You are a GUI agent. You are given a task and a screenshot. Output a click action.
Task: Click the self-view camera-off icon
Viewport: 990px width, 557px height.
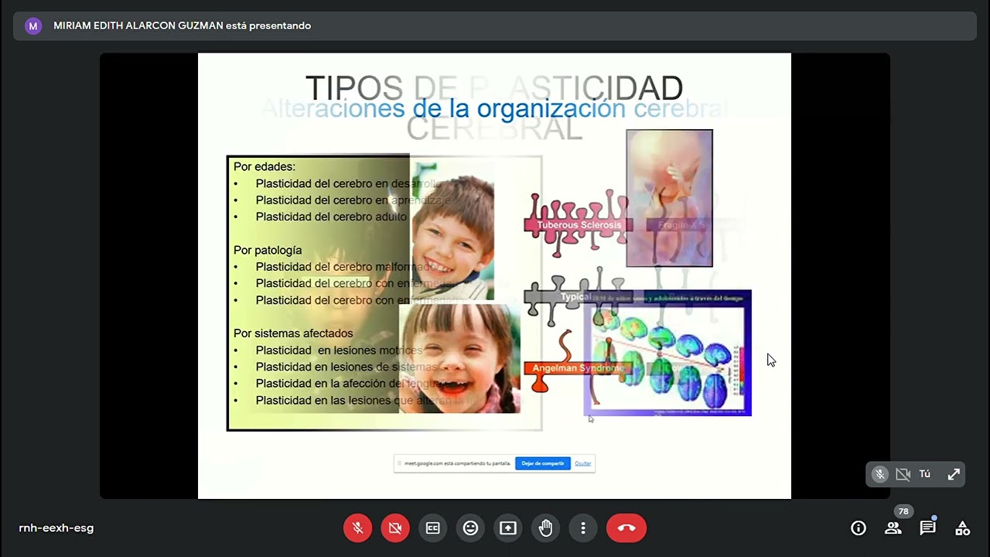pyautogui.click(x=903, y=474)
